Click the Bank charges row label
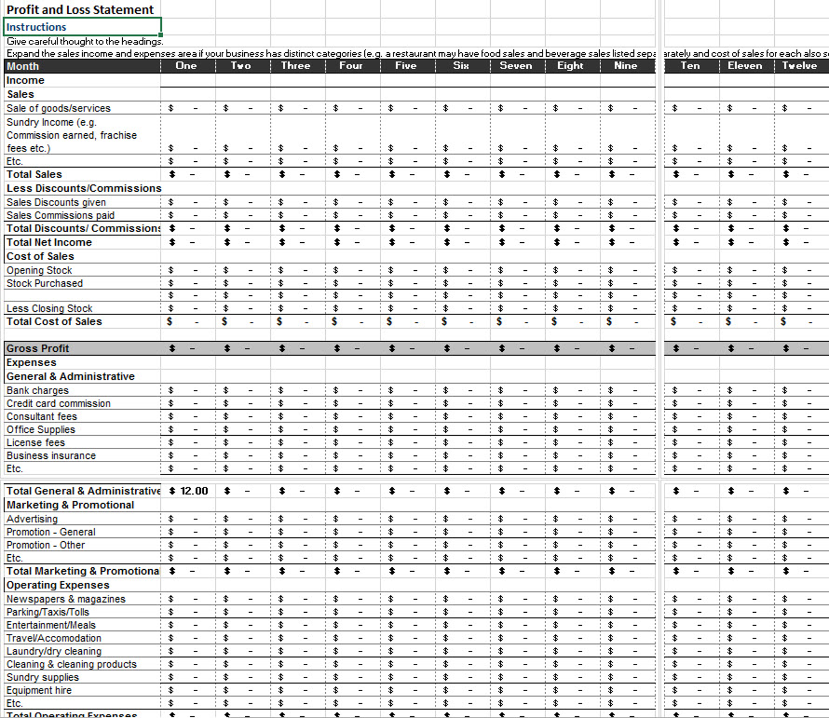 click(x=37, y=390)
